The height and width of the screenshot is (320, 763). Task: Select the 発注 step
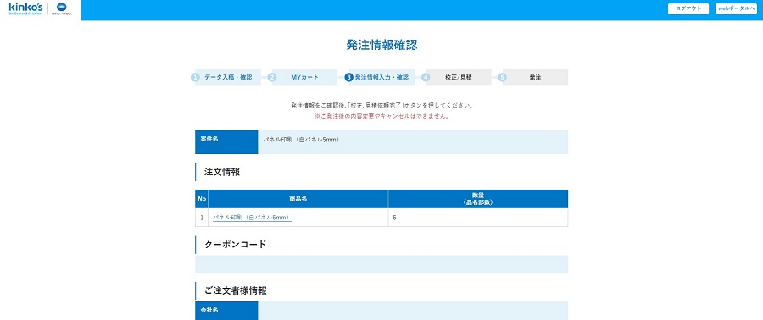pos(535,77)
